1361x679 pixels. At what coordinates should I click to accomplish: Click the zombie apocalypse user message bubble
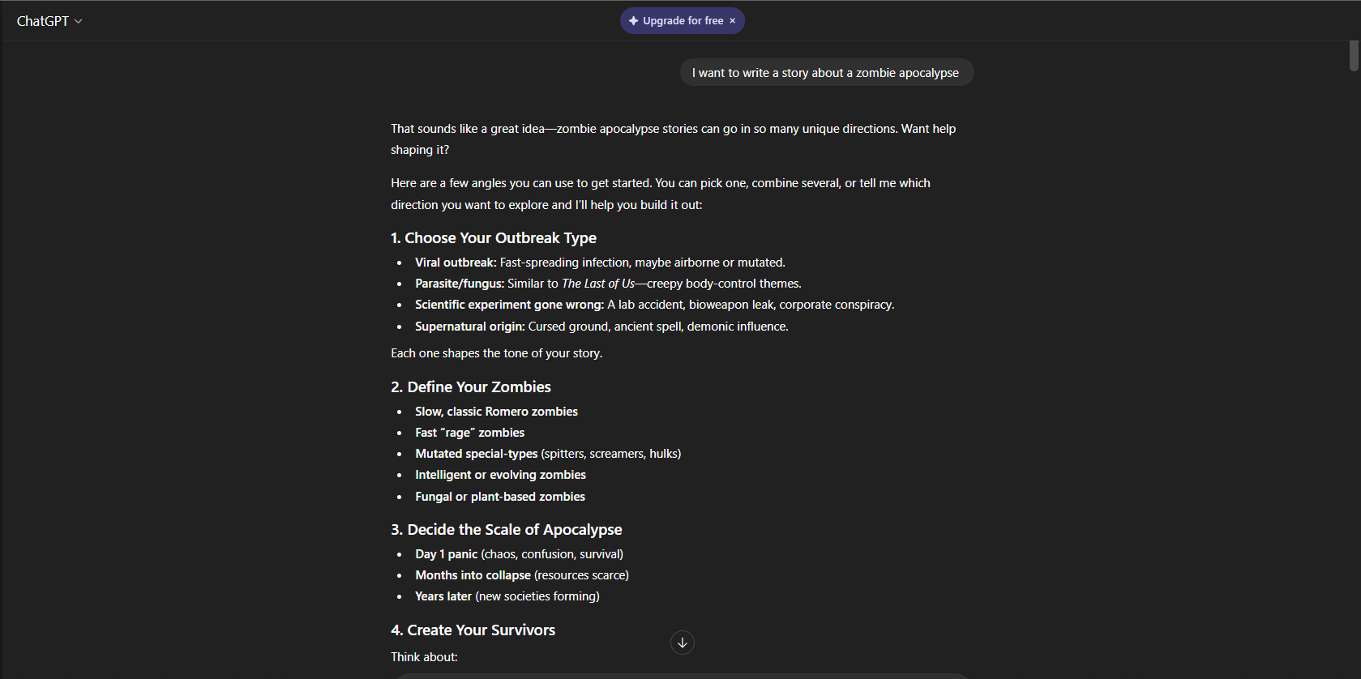click(825, 73)
